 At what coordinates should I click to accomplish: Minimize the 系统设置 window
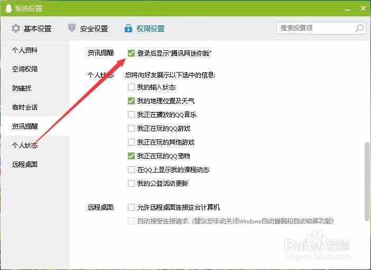point(348,9)
